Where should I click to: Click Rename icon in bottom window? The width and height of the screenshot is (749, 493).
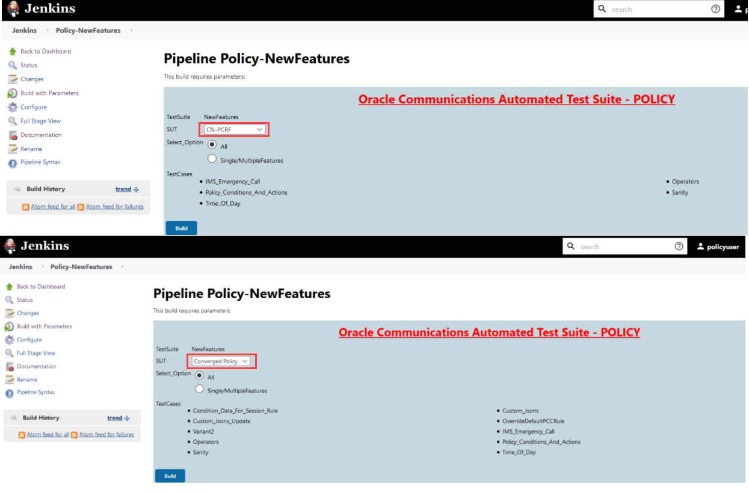[10, 380]
